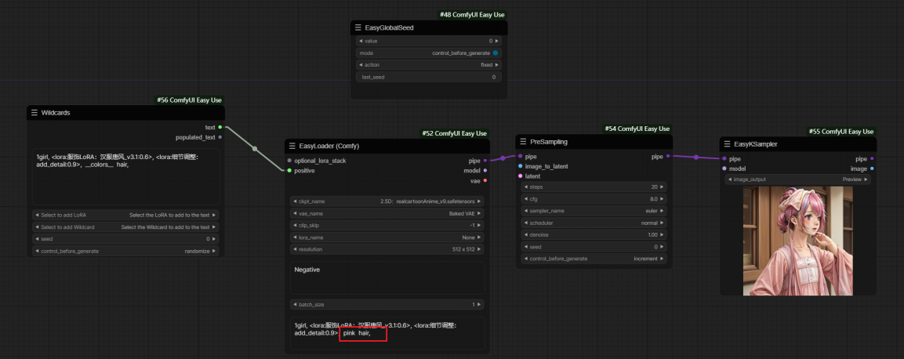Click the EasyLoader vae output socket

(x=485, y=180)
